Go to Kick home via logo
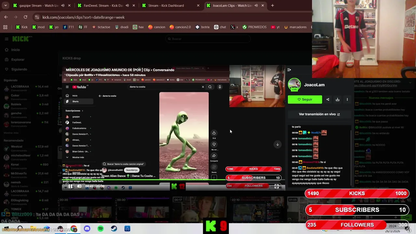 pos(21,39)
